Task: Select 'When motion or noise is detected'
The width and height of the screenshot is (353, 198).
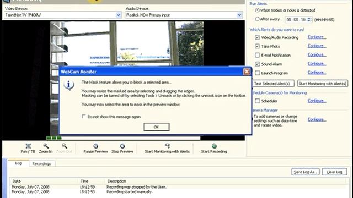Action: point(257,10)
